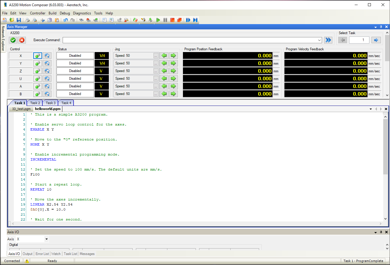Click the Save floppy disk icon
This screenshot has height=265, width=390.
click(19, 20)
